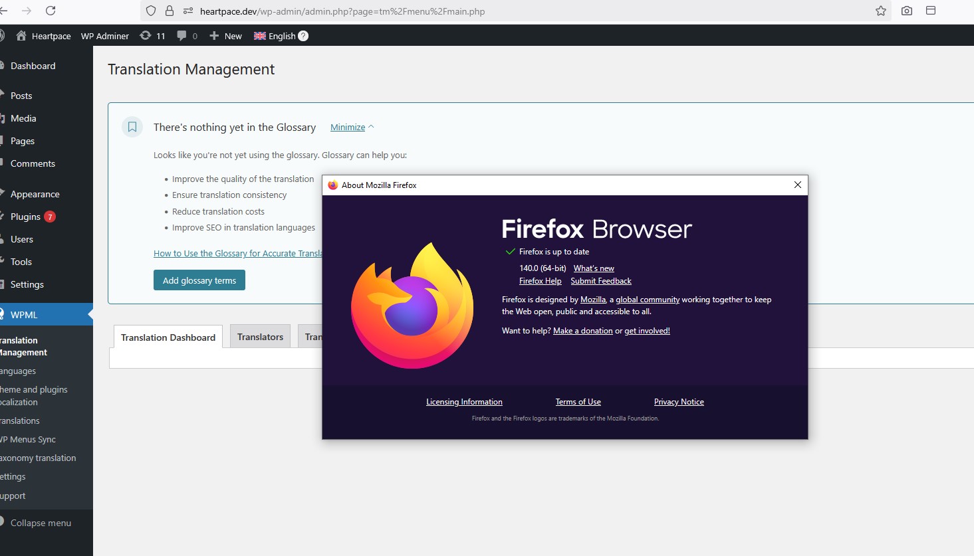Open WP Adminer in the admin bar
Screen dimensions: 974x556
(105, 36)
